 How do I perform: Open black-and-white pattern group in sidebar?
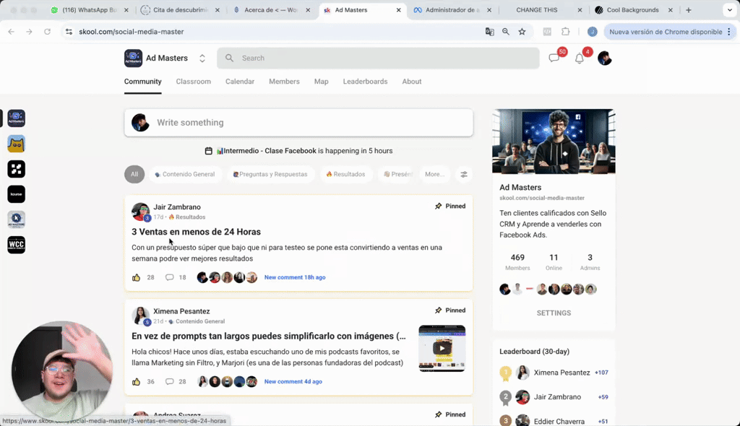16,169
